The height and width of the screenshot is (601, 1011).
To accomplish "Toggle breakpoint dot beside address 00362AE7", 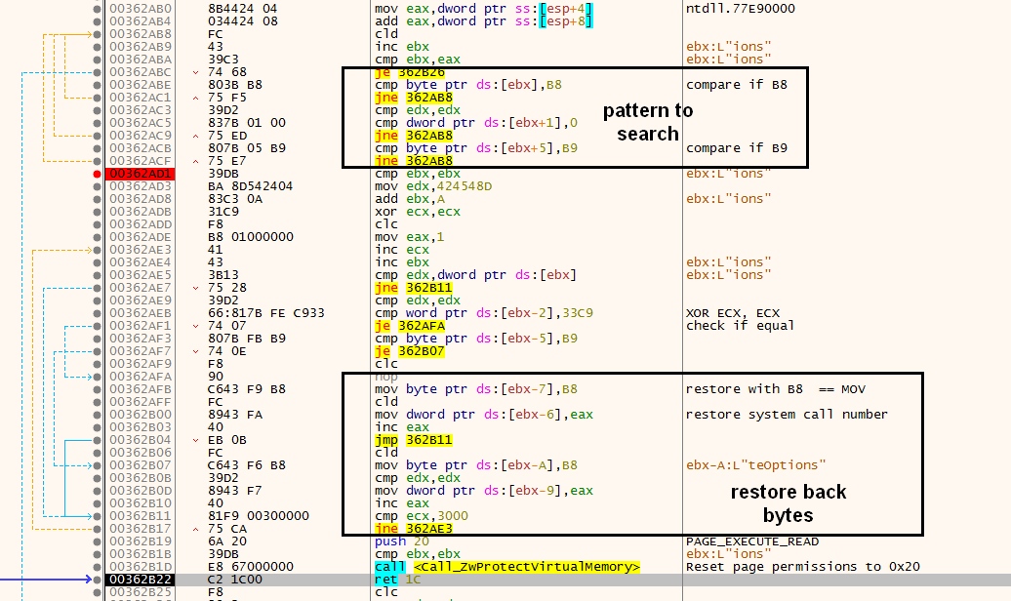I will coord(97,288).
